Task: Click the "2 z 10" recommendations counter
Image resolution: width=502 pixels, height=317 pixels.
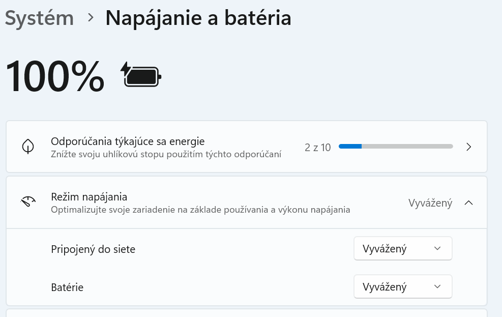Action: 318,148
